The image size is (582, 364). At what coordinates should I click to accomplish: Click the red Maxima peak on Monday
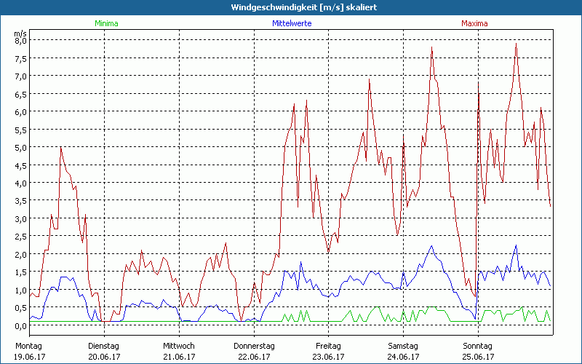pyautogui.click(x=60, y=148)
